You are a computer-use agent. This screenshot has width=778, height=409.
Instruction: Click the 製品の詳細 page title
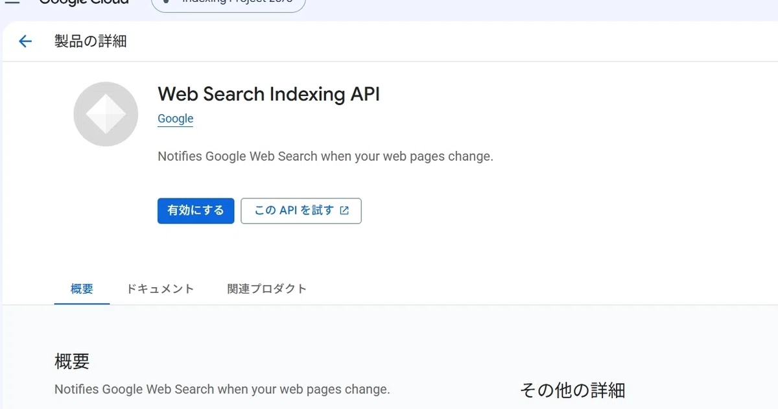[91, 41]
